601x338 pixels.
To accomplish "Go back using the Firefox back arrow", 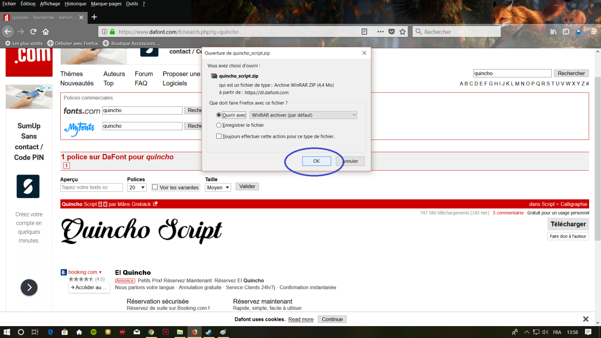I will tap(8, 32).
